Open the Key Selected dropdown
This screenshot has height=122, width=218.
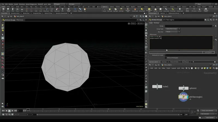click(x=208, y=114)
